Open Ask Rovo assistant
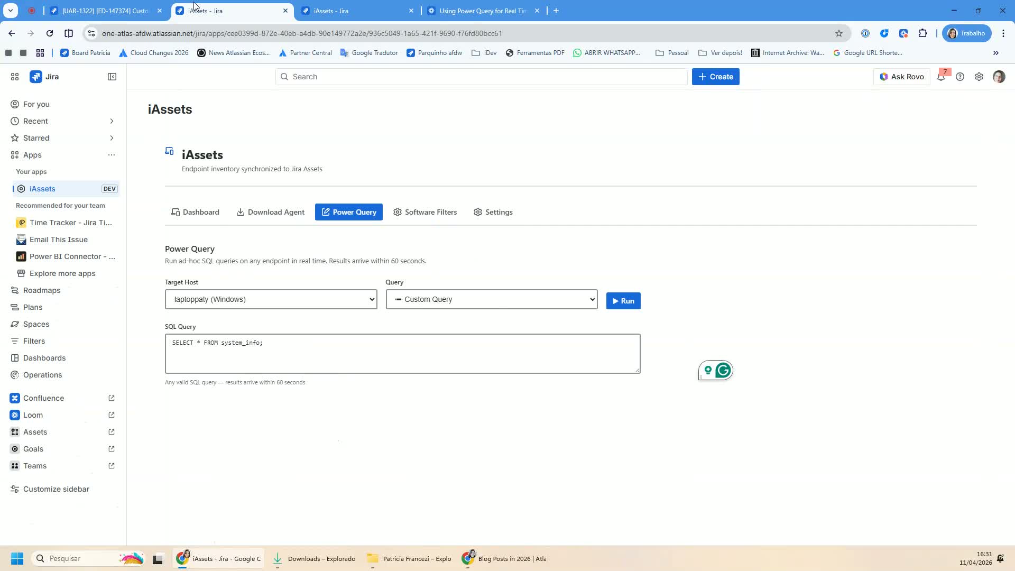The height and width of the screenshot is (571, 1015). tap(902, 77)
